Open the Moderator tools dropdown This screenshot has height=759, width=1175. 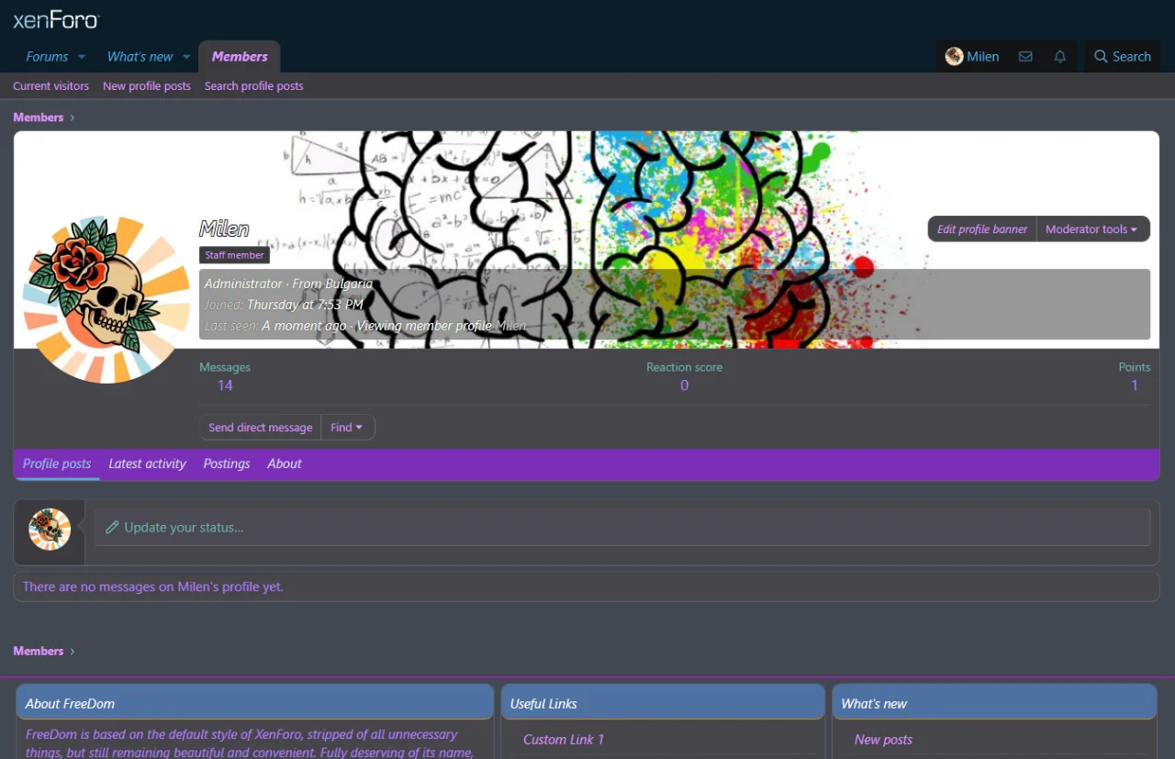1091,229
